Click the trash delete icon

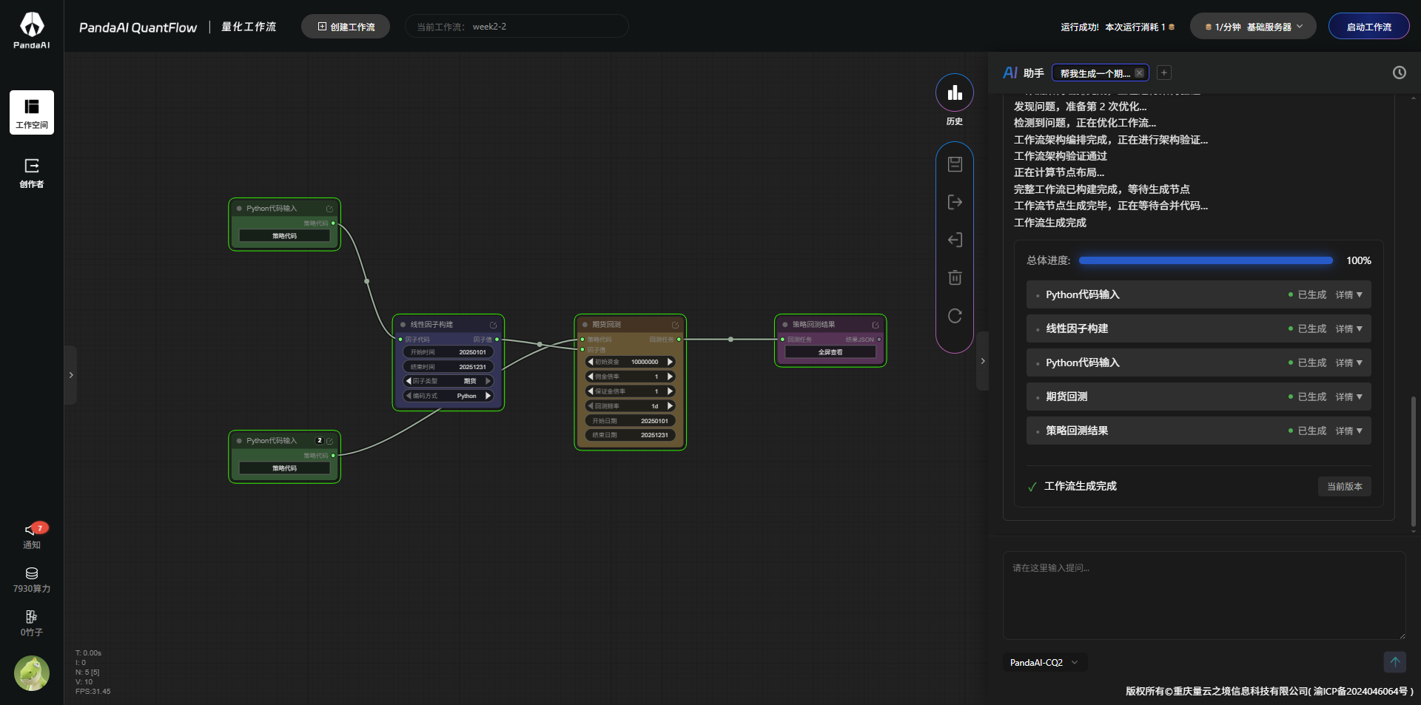pos(955,277)
